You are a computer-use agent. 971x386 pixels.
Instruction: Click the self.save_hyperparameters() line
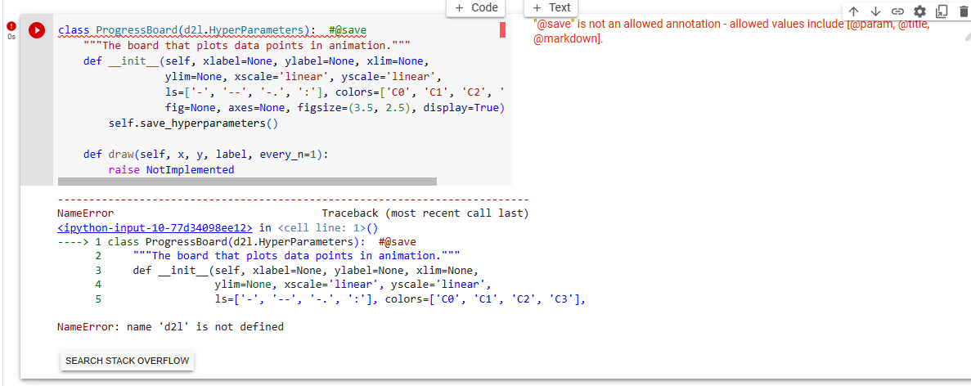point(193,123)
